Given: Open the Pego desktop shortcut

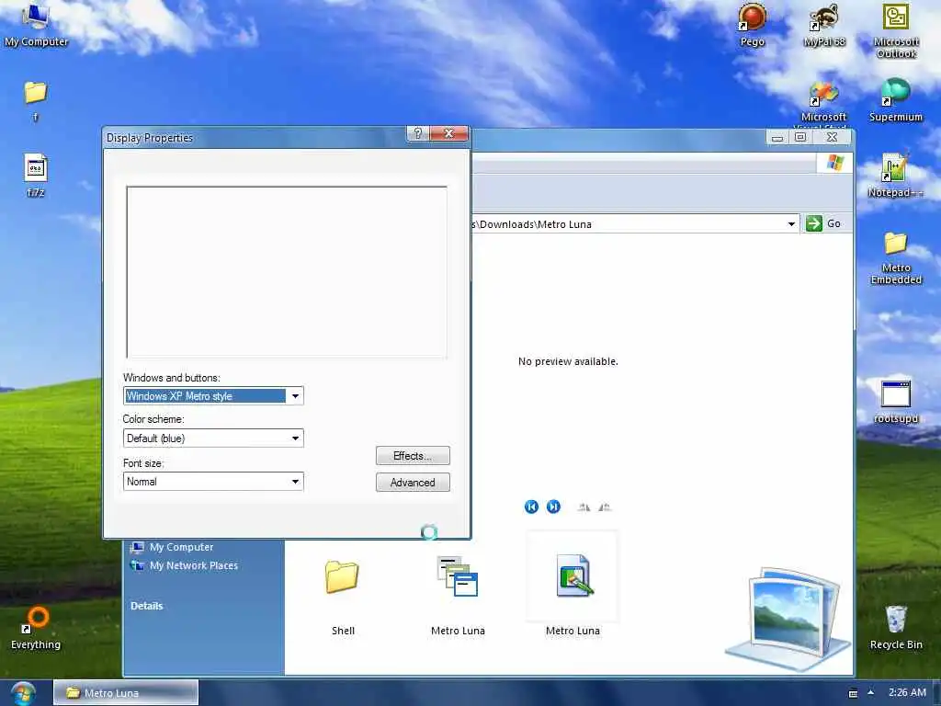Looking at the screenshot, I should (752, 24).
